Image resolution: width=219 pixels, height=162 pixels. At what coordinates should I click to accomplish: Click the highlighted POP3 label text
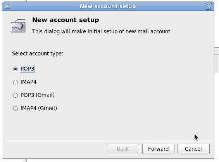tap(27, 69)
